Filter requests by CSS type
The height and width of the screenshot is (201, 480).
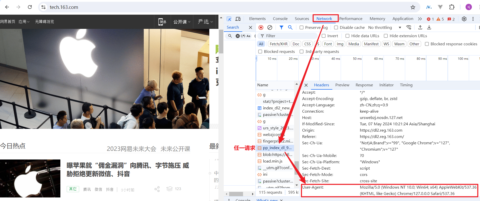(x=307, y=44)
